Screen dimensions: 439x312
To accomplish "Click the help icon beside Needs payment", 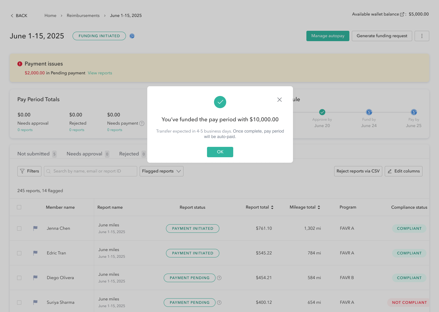I will click(142, 123).
